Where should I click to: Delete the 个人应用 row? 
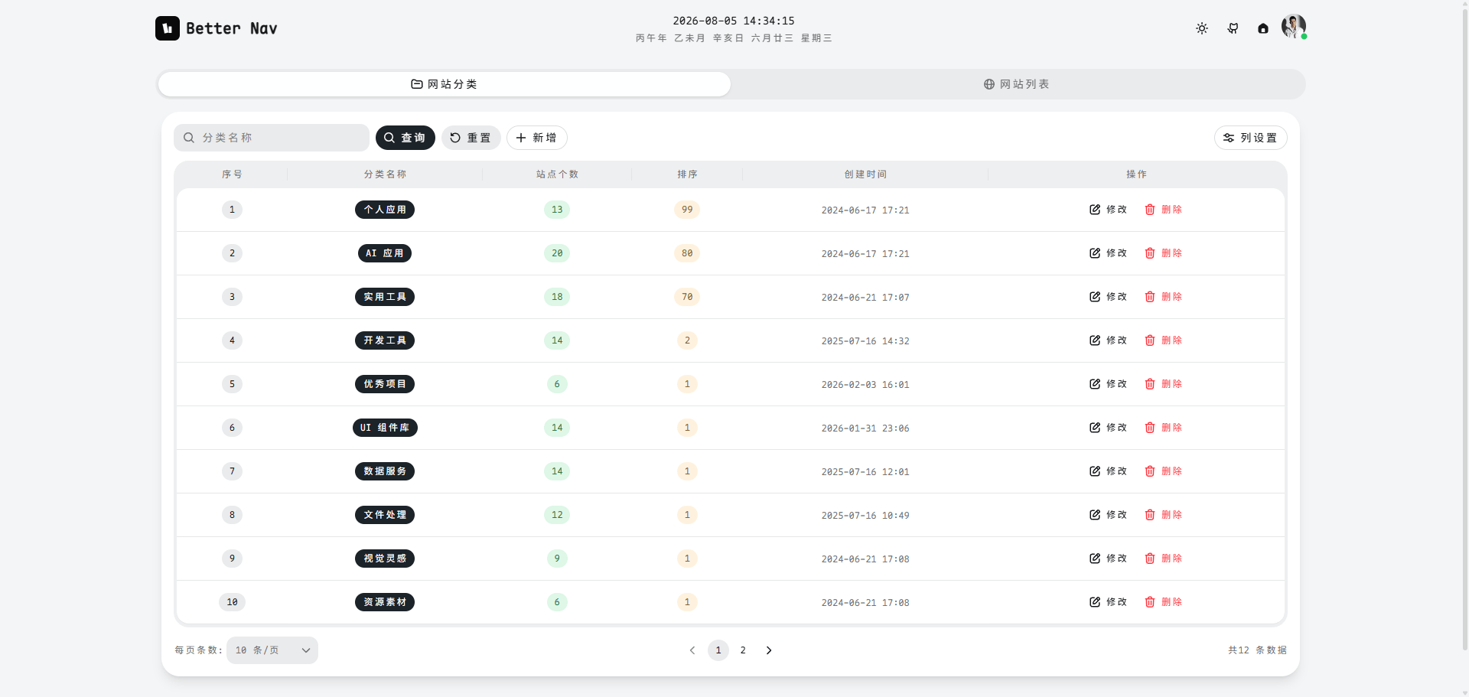(1164, 210)
